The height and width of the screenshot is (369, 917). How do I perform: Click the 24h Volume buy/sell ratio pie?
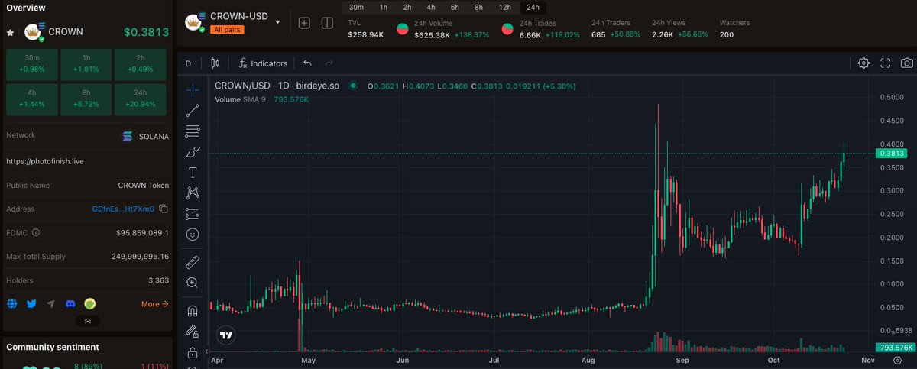coord(402,29)
